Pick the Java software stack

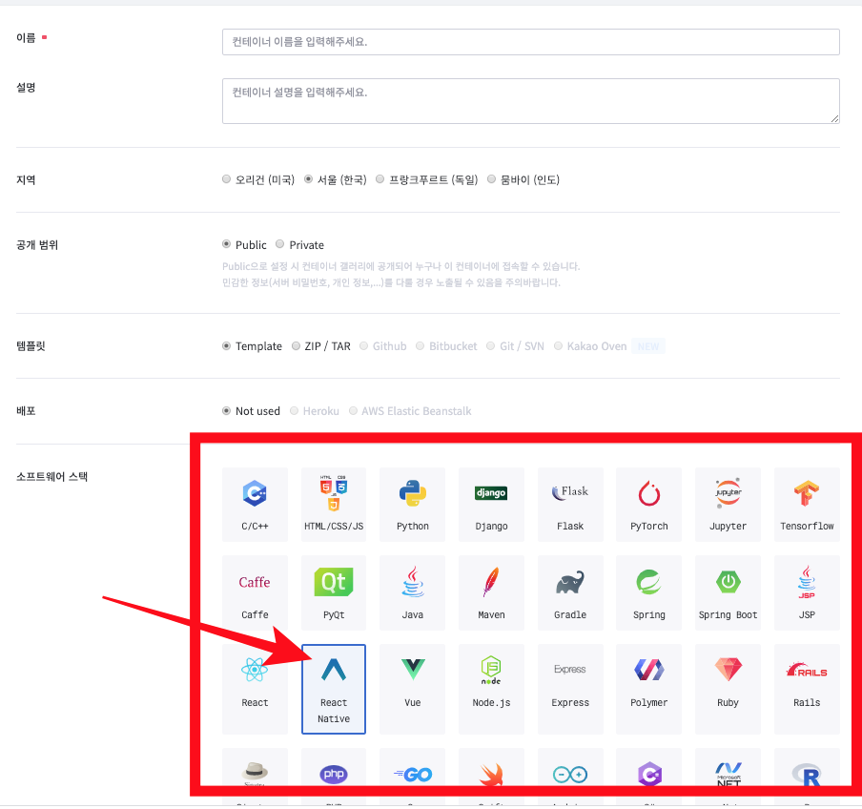412,592
